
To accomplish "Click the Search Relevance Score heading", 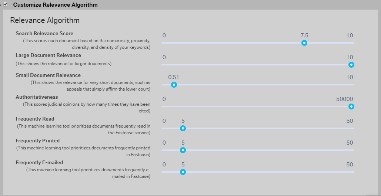I will (44, 33).
